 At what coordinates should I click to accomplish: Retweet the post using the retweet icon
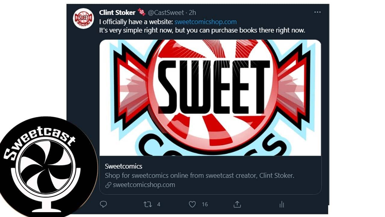148,204
